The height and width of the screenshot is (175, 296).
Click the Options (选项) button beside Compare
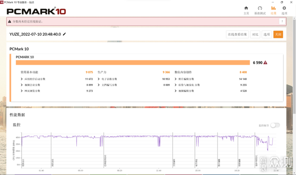click(266, 34)
